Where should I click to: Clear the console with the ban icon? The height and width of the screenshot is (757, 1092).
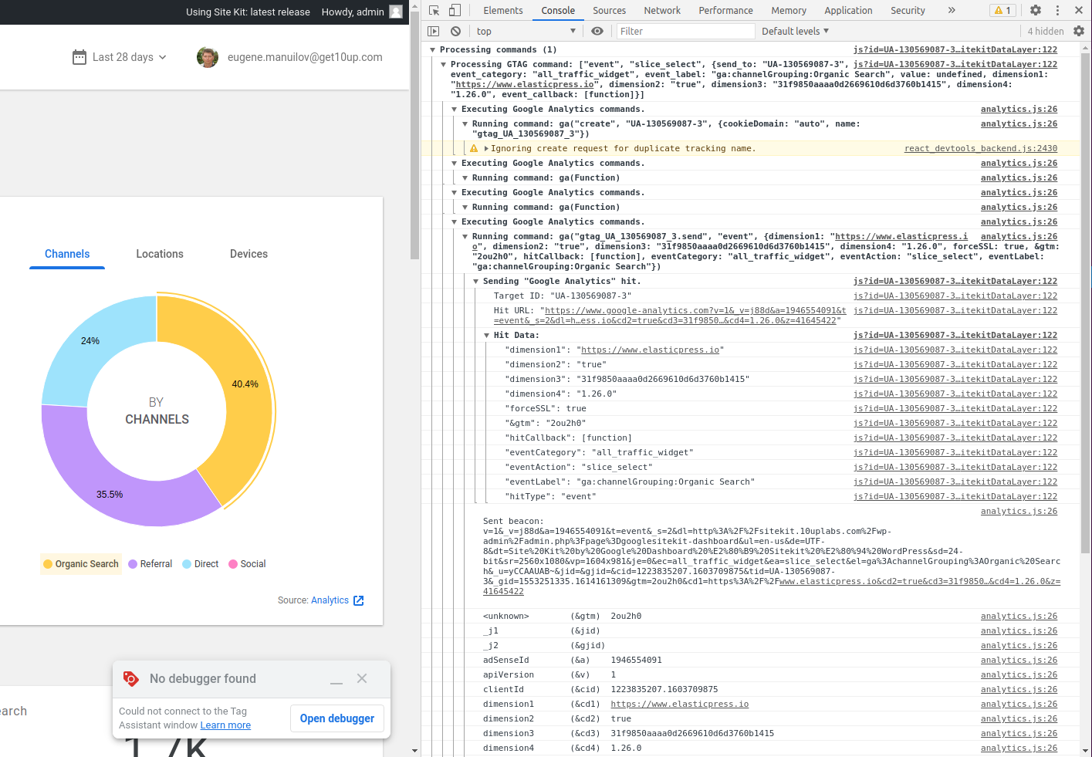click(x=456, y=31)
